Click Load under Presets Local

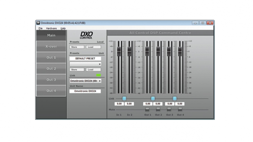point(93,47)
